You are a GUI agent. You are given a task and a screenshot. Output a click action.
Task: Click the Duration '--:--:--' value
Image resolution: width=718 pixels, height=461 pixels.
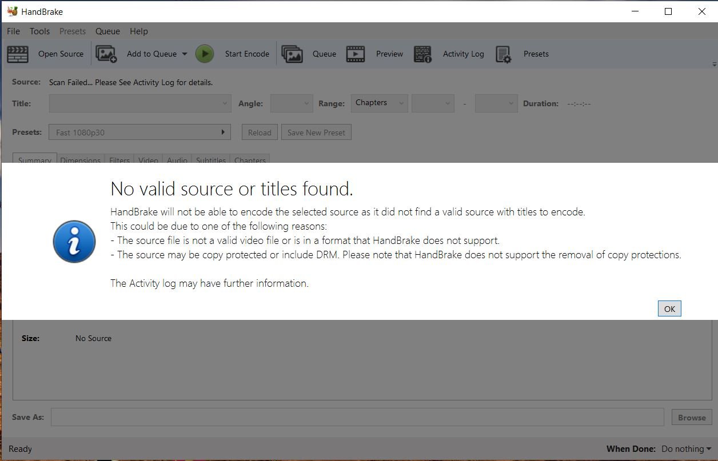[x=579, y=103]
